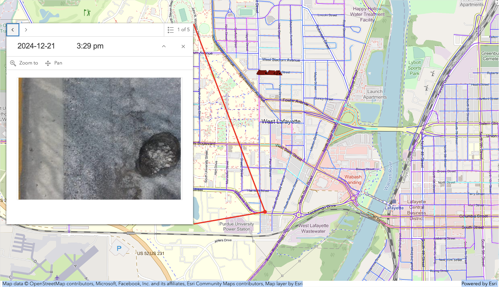
Task: Click the rightmost red triangle marker
Action: (x=279, y=73)
